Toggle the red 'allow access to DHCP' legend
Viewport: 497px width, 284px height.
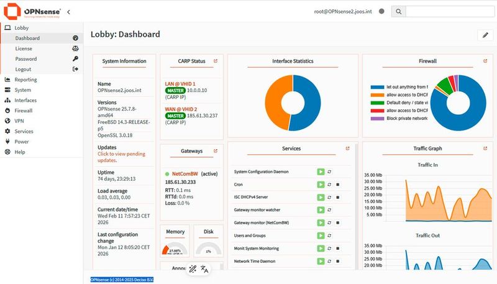(x=399, y=111)
